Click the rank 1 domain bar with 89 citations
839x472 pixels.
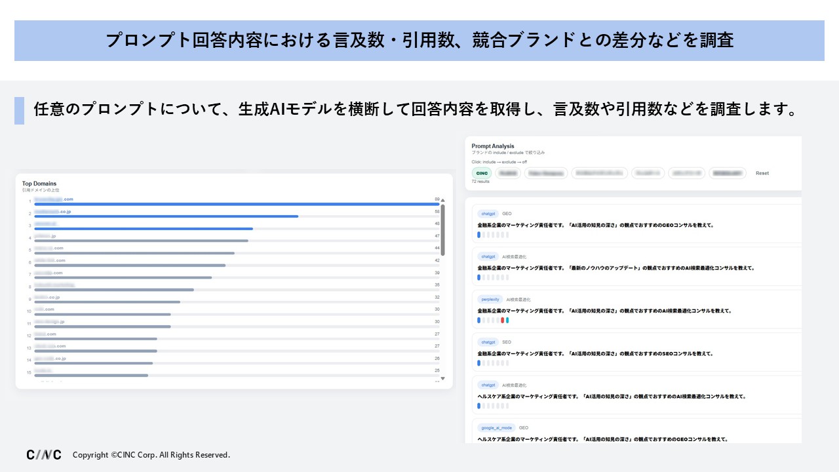(x=236, y=204)
